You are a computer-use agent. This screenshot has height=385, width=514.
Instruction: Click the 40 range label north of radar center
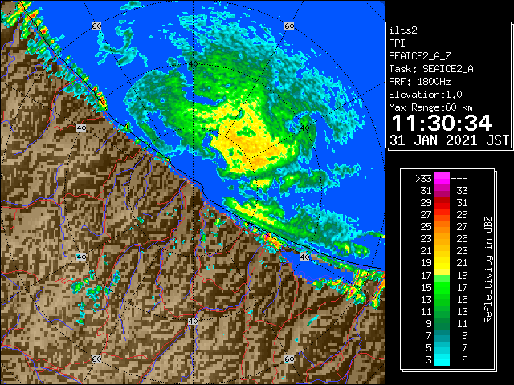click(x=193, y=64)
